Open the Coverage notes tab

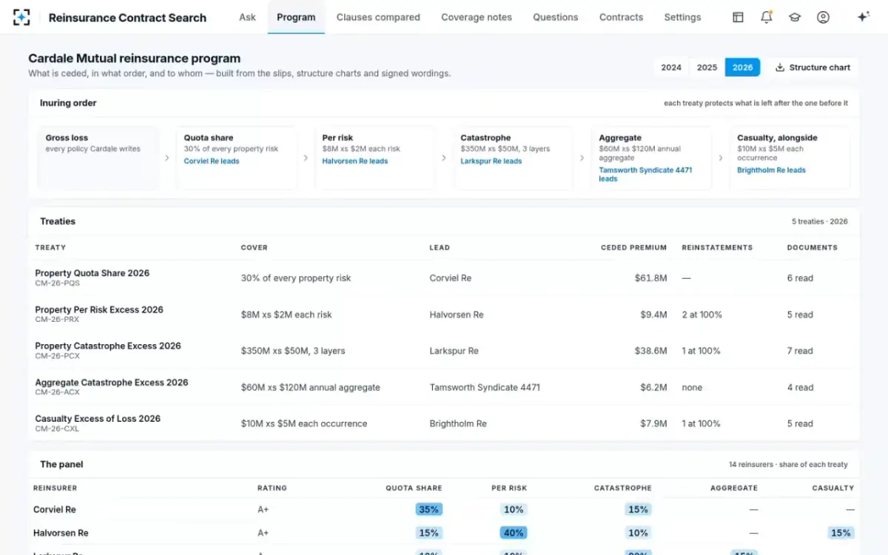pyautogui.click(x=477, y=17)
